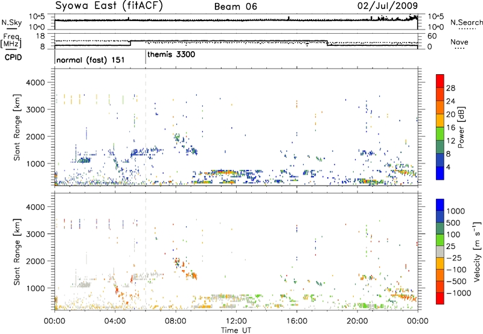Click red top segment of power colorbar
483x334 pixels.
coord(440,81)
